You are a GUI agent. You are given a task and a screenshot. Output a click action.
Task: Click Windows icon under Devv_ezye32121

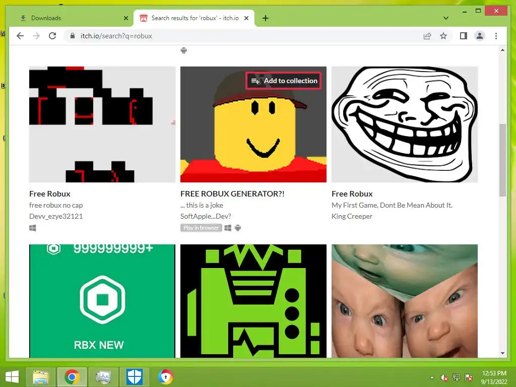coord(33,228)
